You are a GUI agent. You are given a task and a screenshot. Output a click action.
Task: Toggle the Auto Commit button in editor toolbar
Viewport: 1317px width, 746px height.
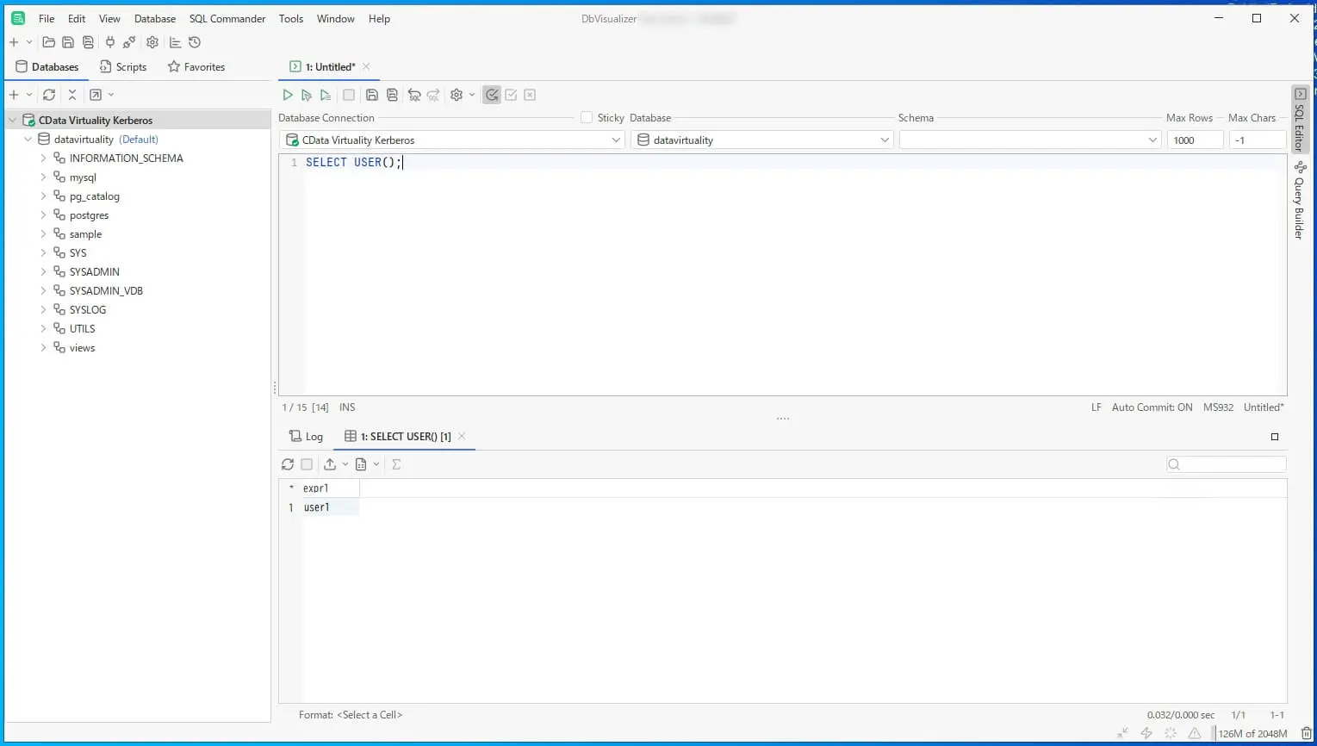(492, 95)
